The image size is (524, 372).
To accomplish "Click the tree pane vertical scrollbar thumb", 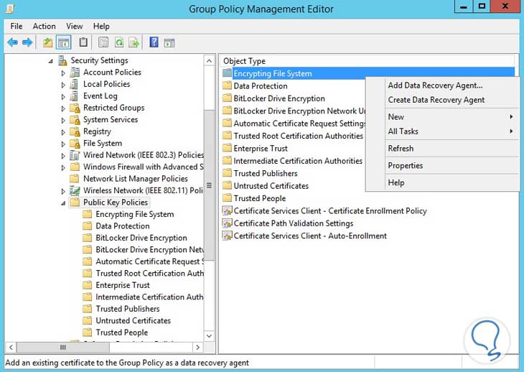I will 209,185.
